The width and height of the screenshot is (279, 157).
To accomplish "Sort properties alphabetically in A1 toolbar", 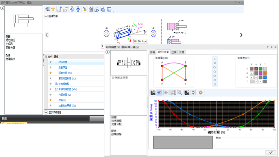I will pyautogui.click(x=47, y=9).
